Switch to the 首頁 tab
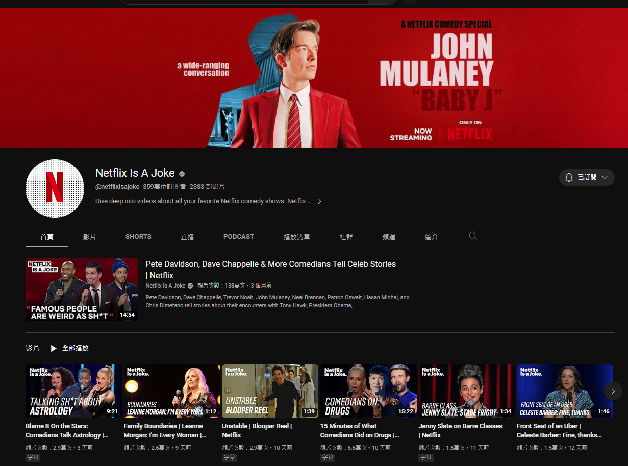The height and width of the screenshot is (466, 628). (x=47, y=237)
